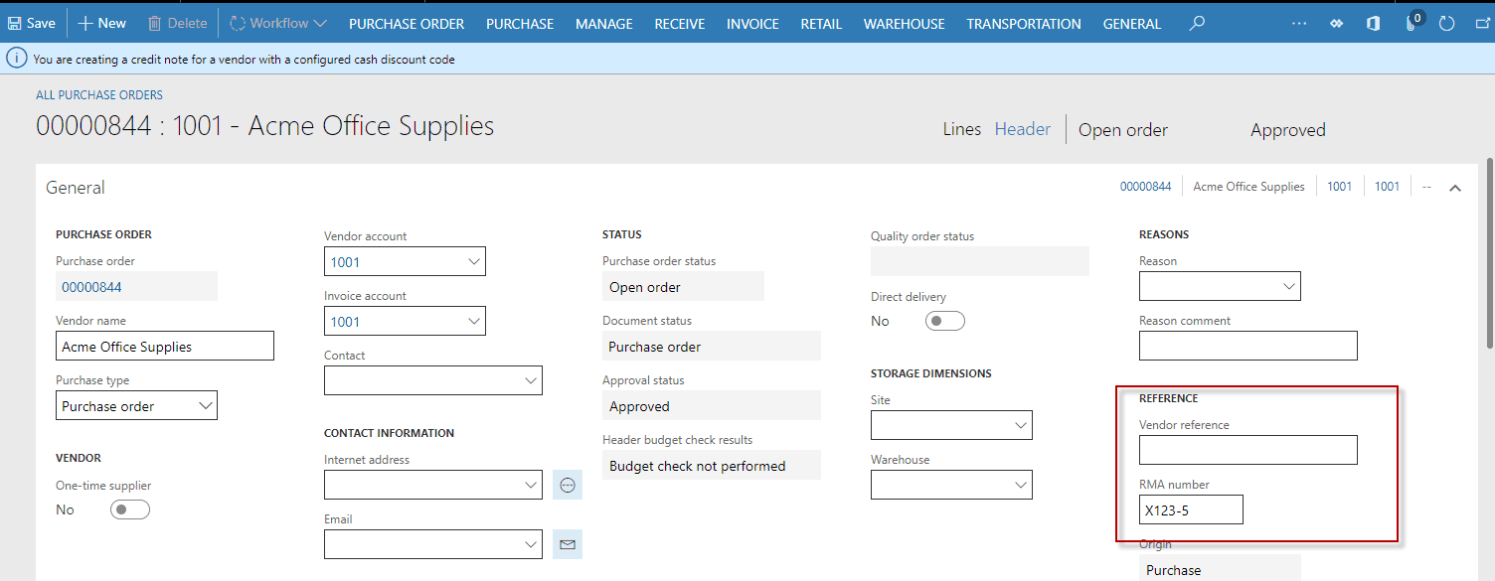Open the more options ellipsis in the top bar

click(x=1299, y=22)
